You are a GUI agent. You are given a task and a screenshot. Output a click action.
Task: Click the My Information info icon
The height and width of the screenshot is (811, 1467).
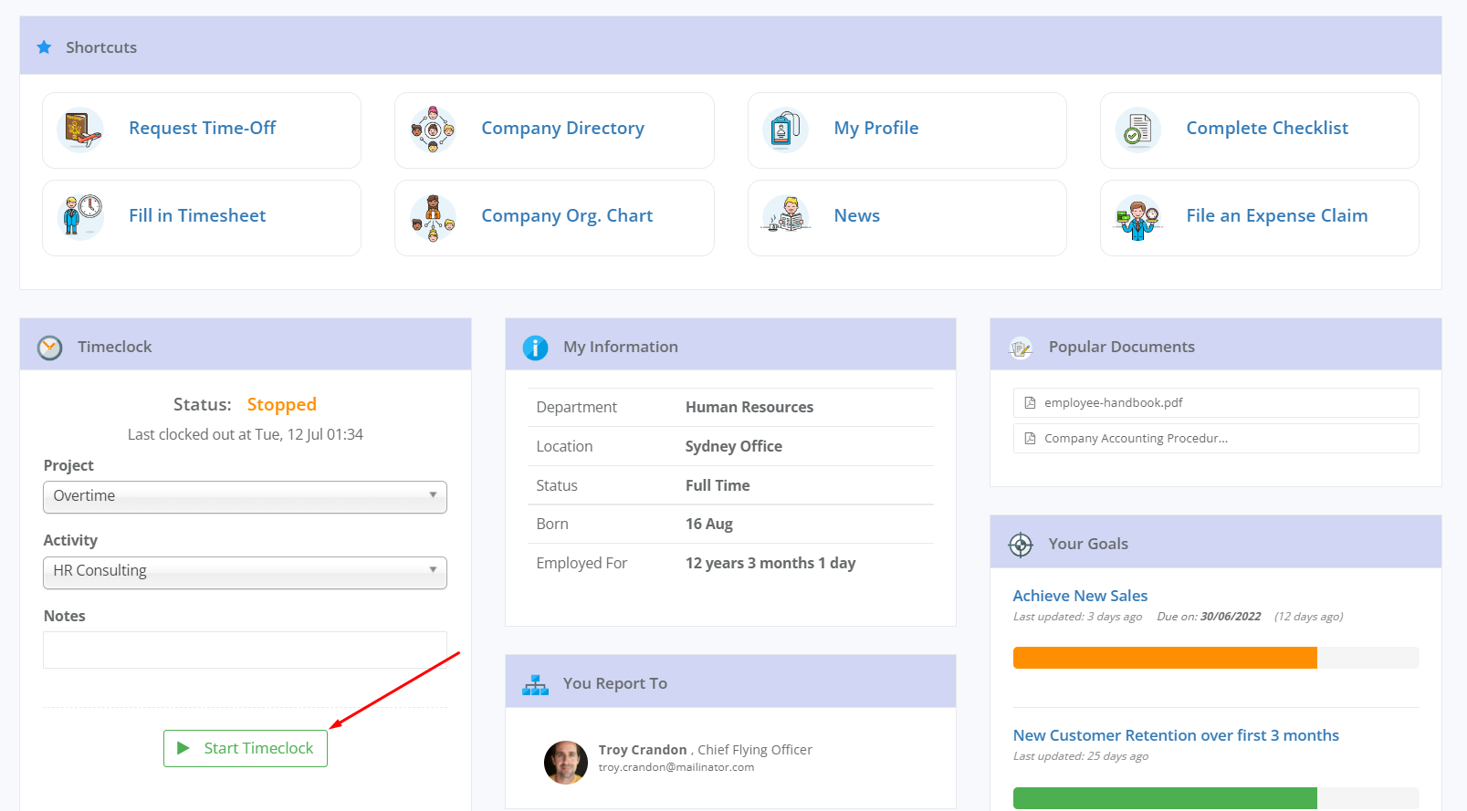pos(535,348)
